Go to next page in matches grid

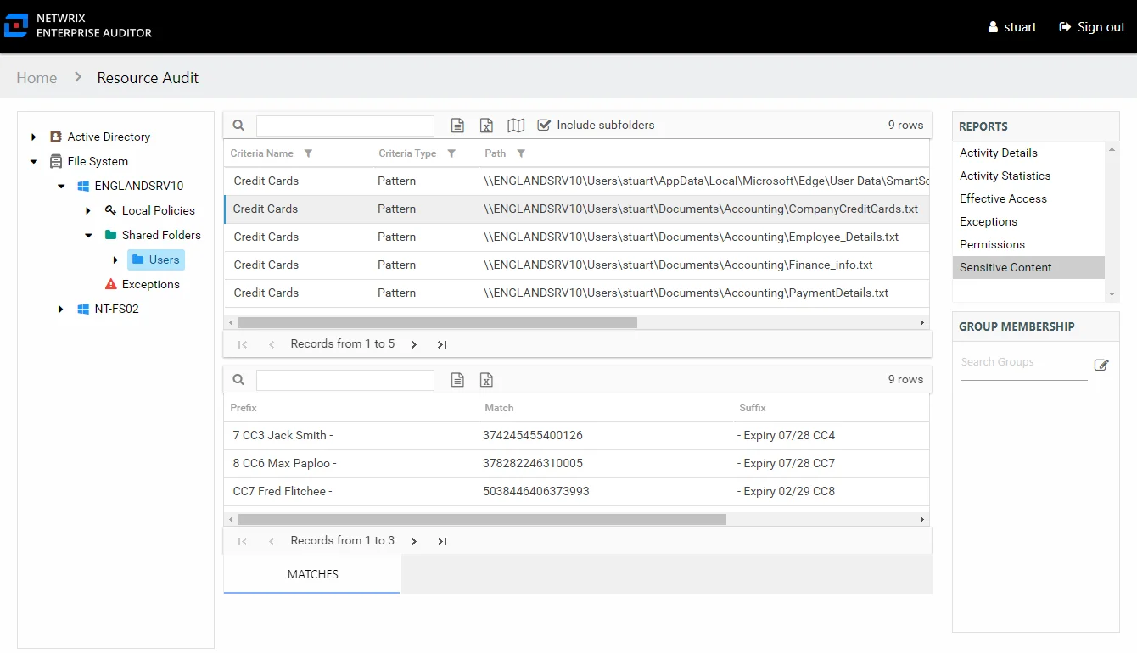click(x=414, y=541)
